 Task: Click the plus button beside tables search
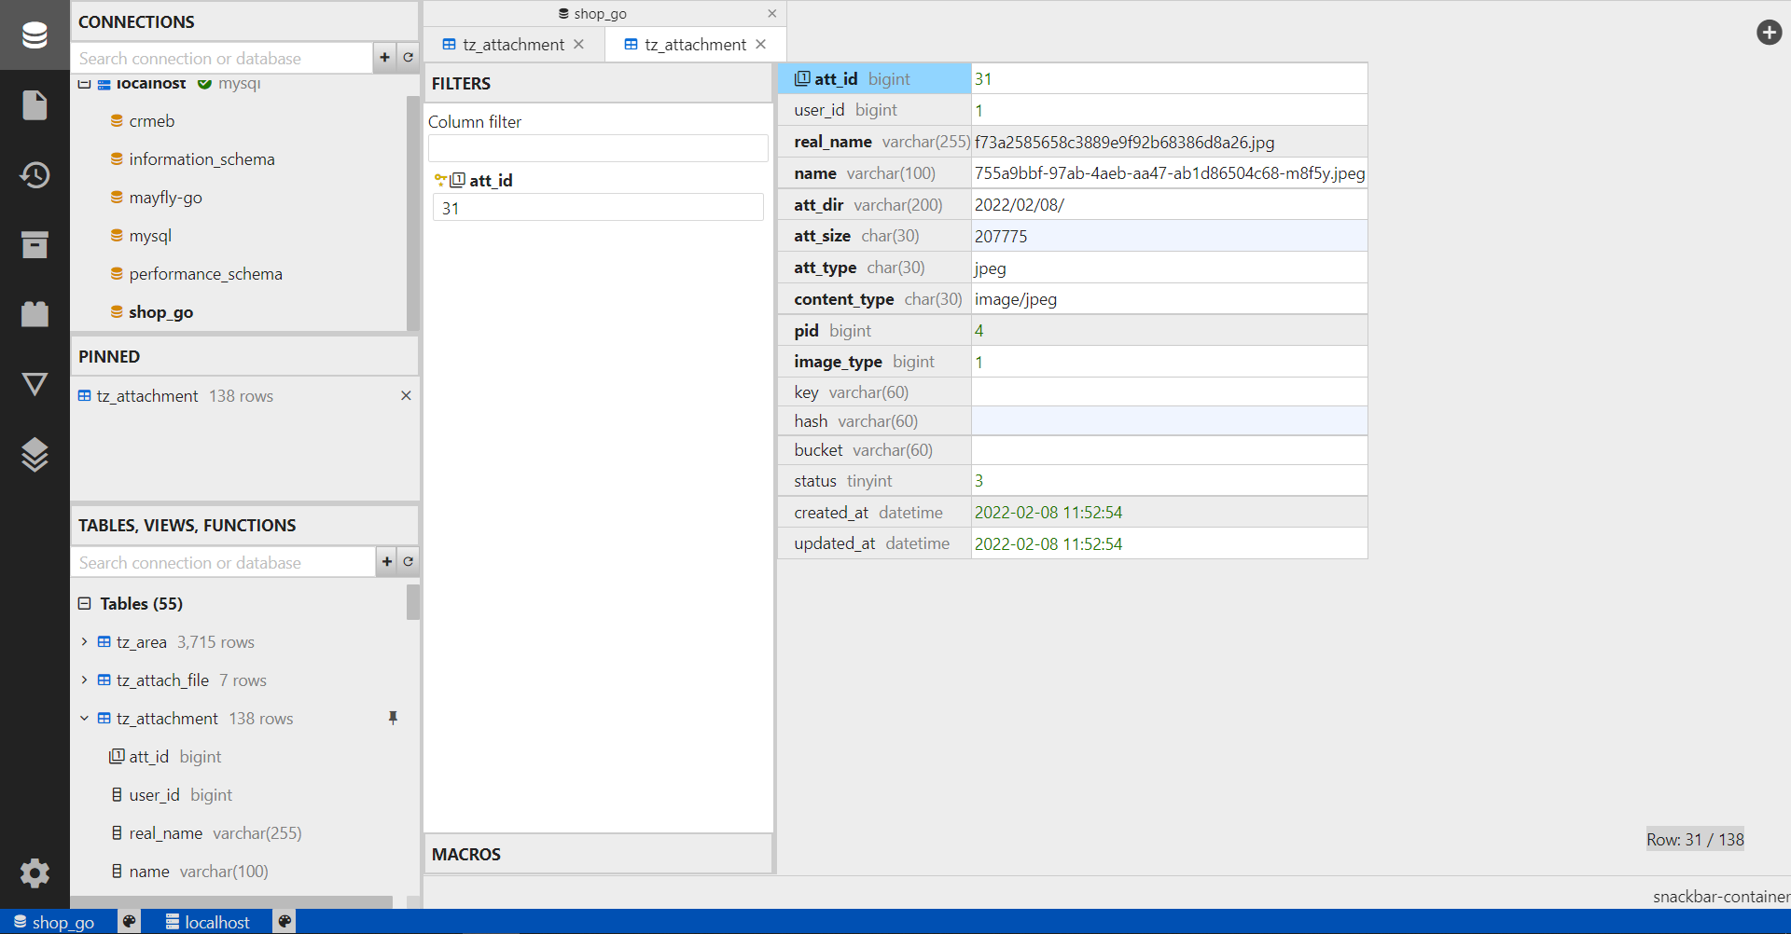point(386,562)
